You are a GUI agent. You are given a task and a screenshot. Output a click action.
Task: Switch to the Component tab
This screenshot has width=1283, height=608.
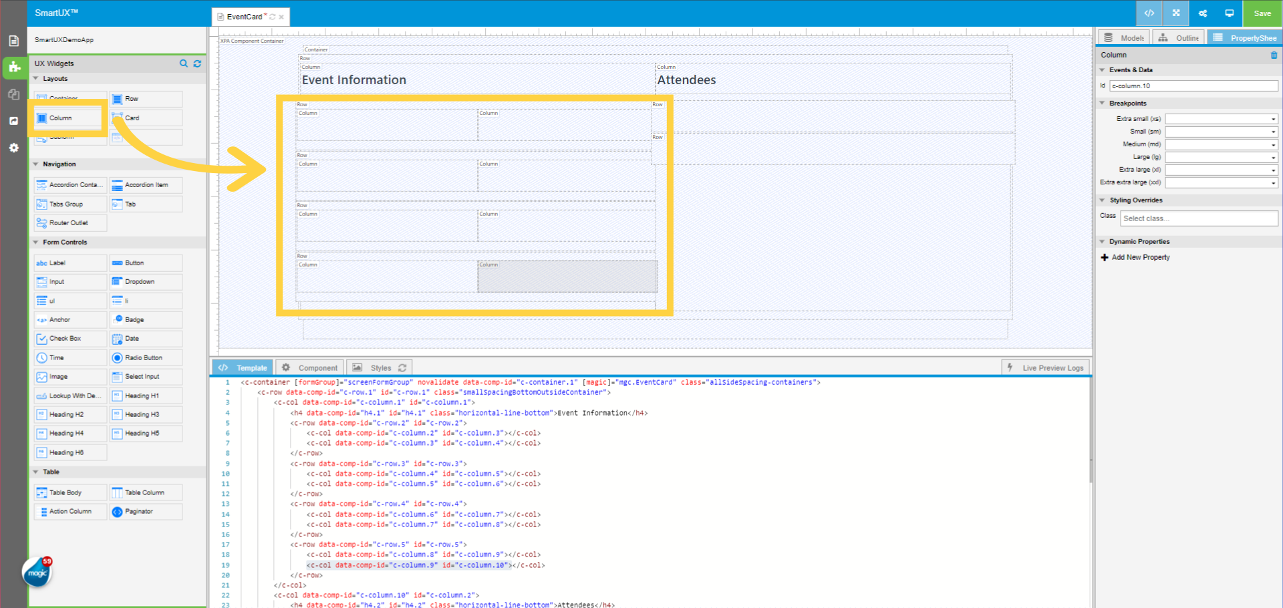(309, 367)
